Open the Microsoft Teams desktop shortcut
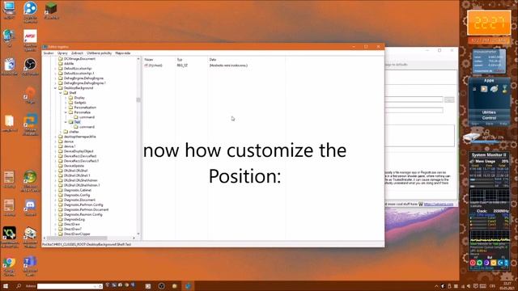This screenshot has height=291, width=518. [x=30, y=266]
